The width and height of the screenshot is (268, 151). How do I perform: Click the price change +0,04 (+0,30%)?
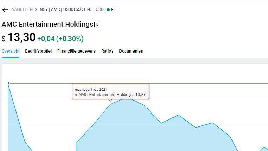60,39
